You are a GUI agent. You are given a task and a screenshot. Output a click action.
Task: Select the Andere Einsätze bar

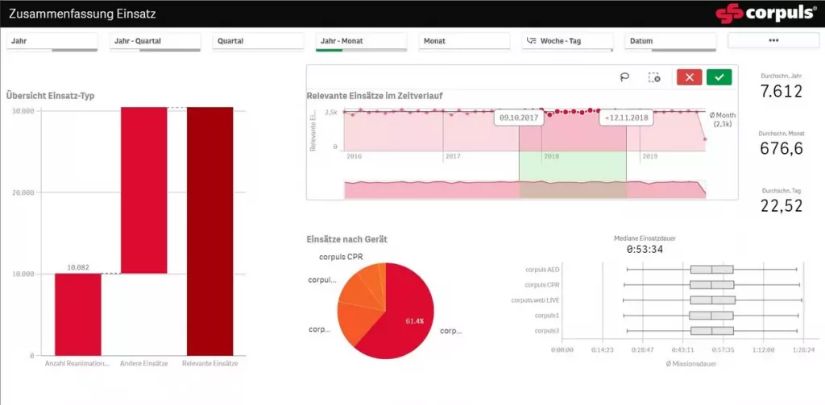[144, 190]
